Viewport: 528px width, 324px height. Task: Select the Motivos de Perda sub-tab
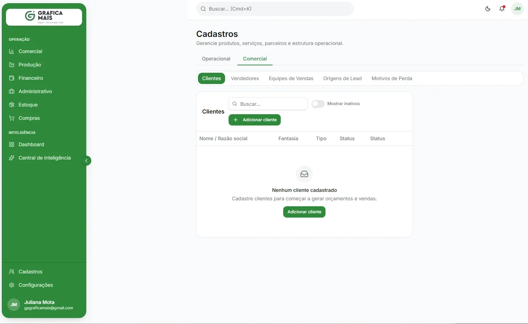[x=392, y=78]
